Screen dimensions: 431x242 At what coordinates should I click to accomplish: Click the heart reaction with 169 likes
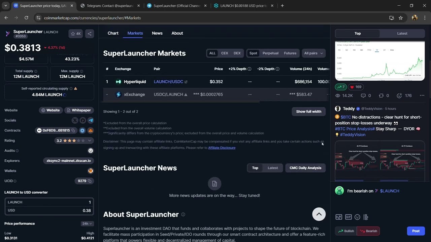tap(356, 87)
